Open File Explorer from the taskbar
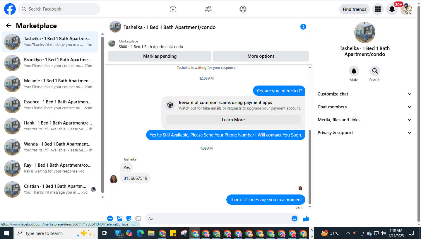421x239 pixels. coord(151,233)
